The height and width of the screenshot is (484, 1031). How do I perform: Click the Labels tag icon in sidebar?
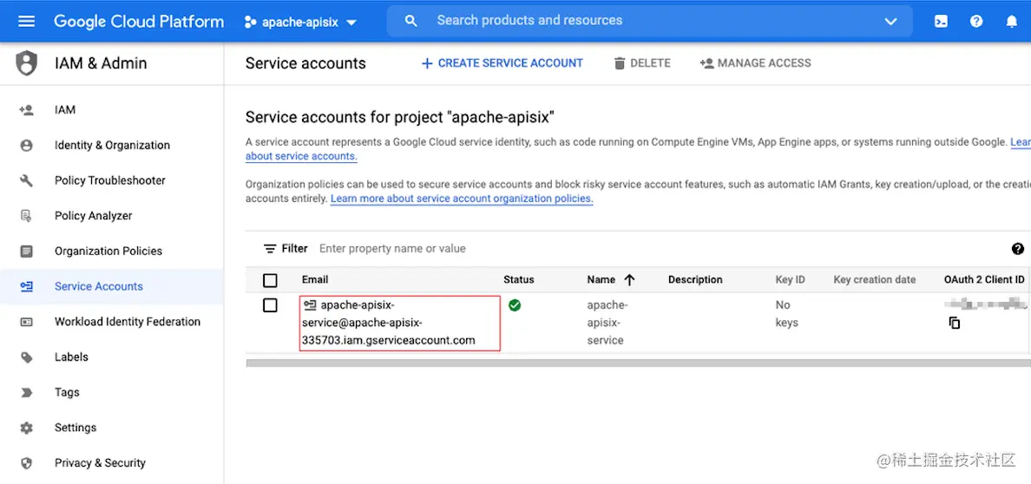26,357
